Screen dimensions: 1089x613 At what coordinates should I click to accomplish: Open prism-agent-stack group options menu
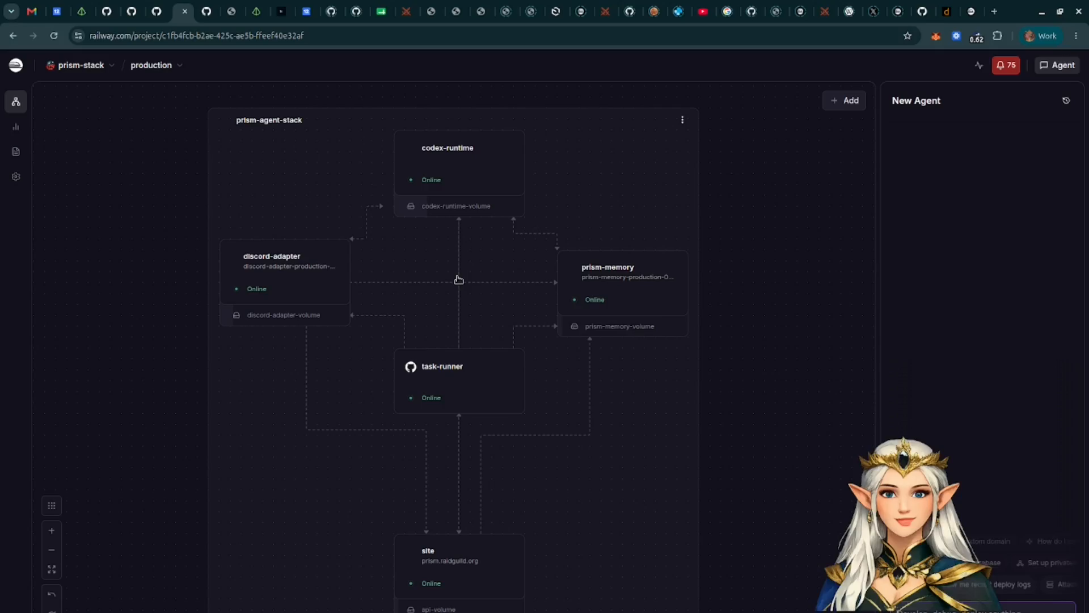pos(682,120)
